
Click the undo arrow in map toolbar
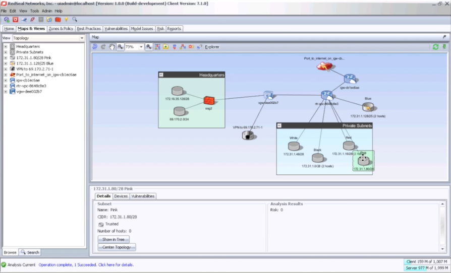click(95, 47)
